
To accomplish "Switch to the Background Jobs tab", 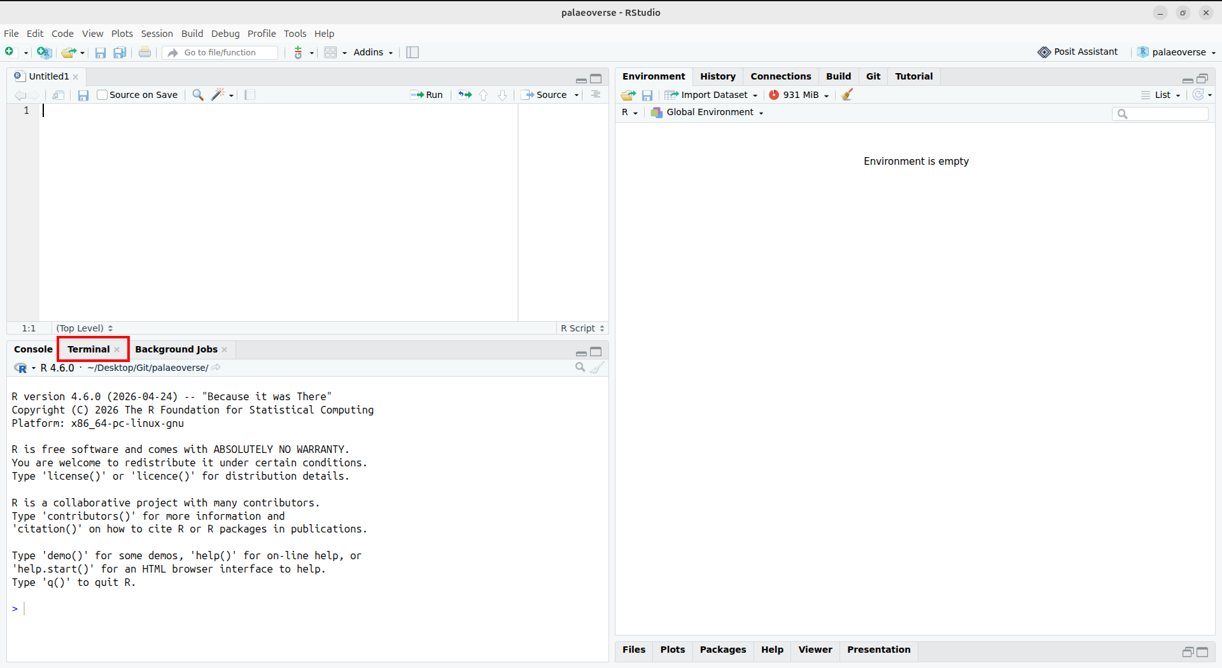I will tap(176, 349).
